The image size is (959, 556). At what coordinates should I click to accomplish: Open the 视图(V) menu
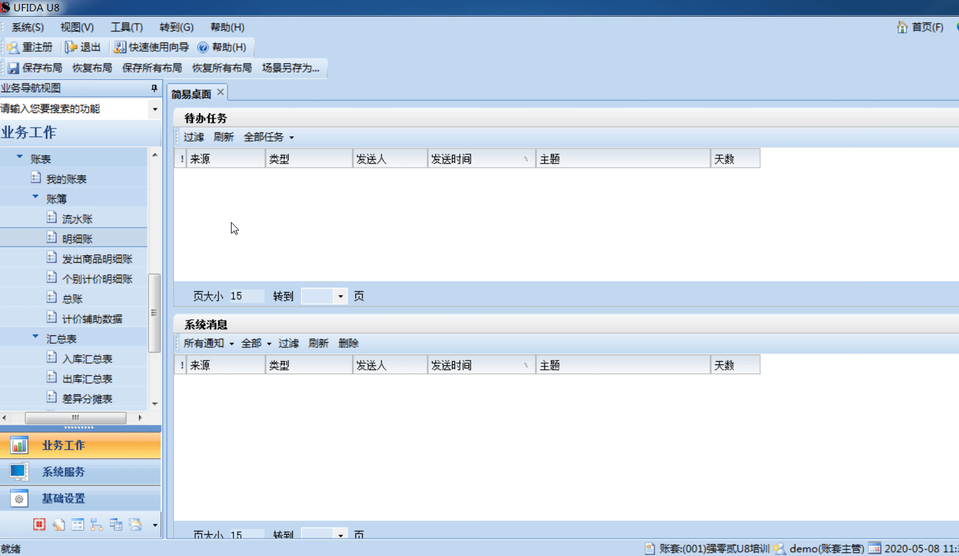[77, 27]
